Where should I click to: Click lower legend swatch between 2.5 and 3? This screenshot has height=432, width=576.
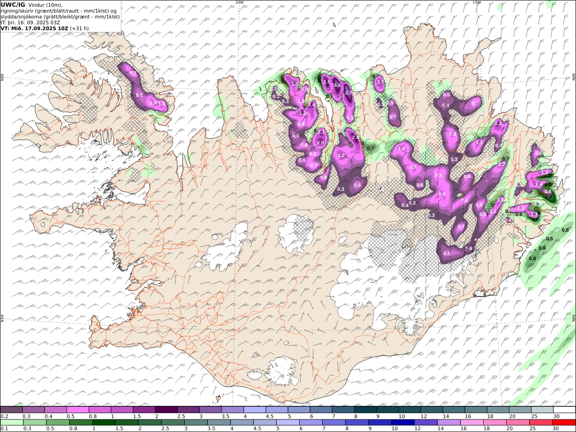click(x=173, y=422)
